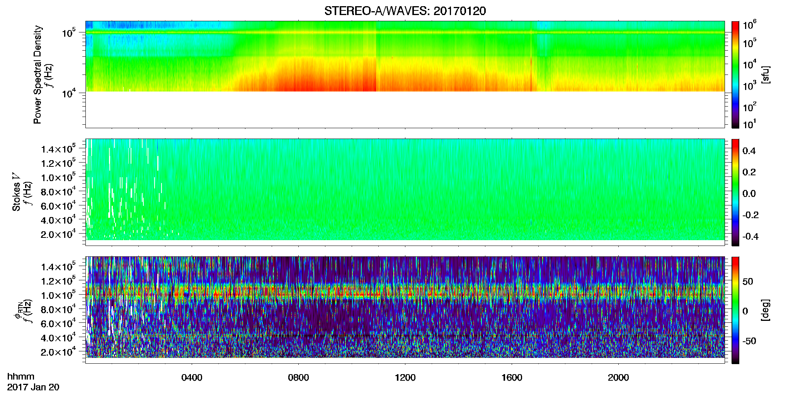Screen dimensions: 810x417
Task: Click the 2017 Jan 20 date label
Action: [33, 387]
